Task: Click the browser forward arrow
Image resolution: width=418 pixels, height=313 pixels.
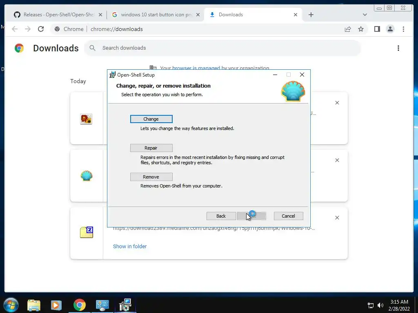Action: 28,29
